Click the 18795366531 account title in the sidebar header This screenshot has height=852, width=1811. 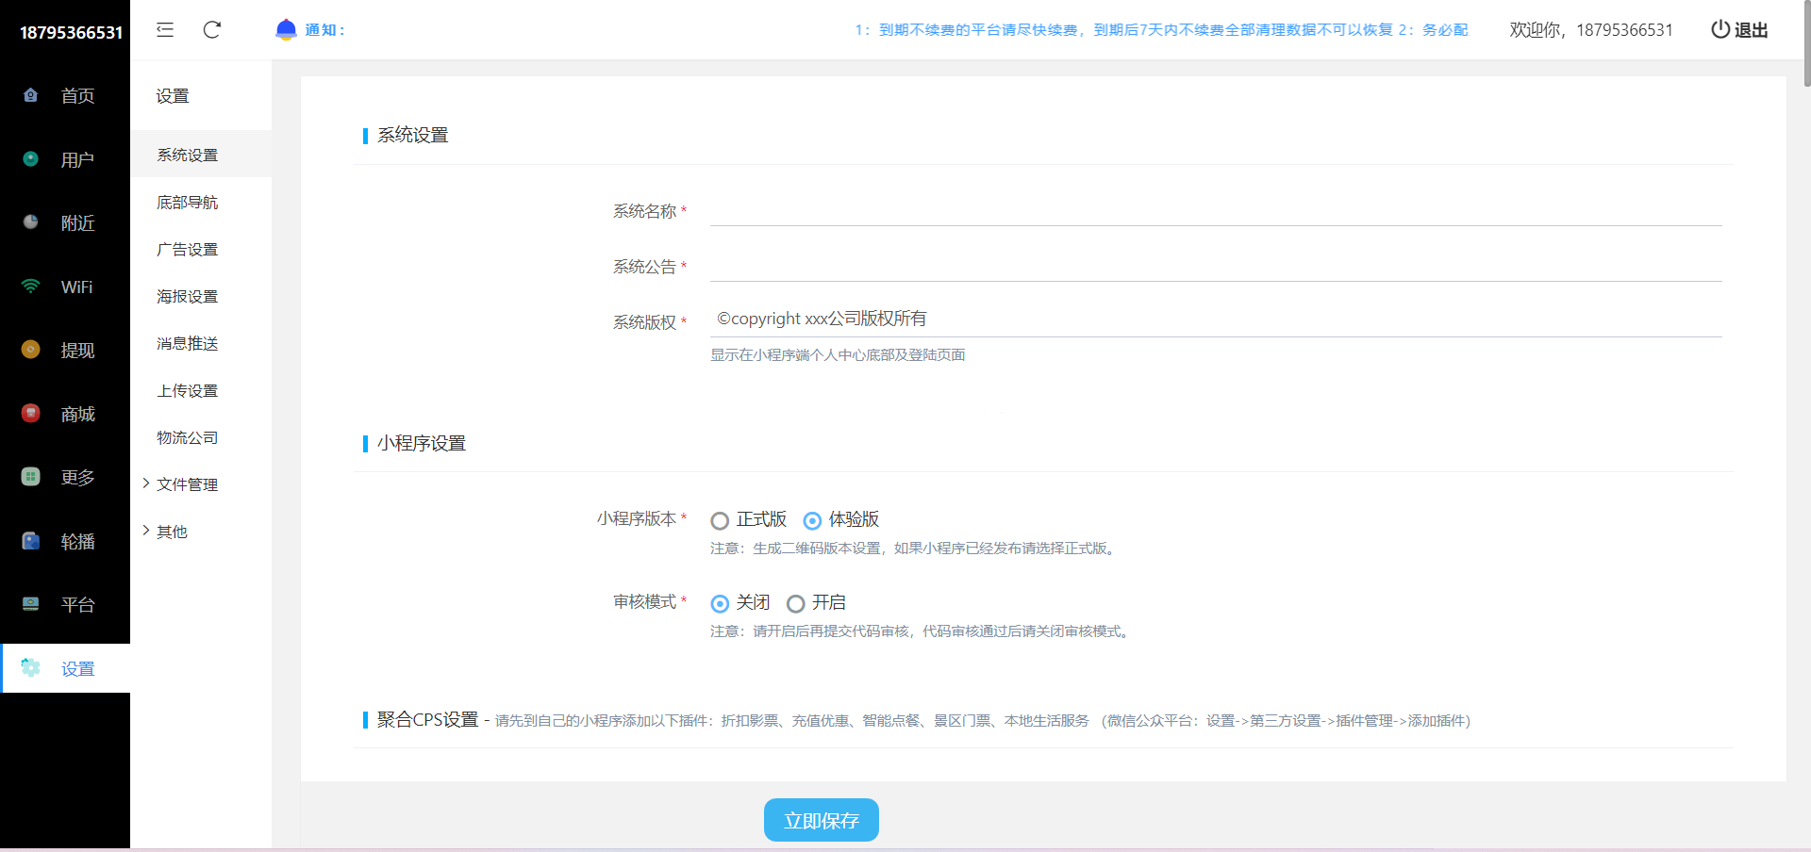coord(72,32)
